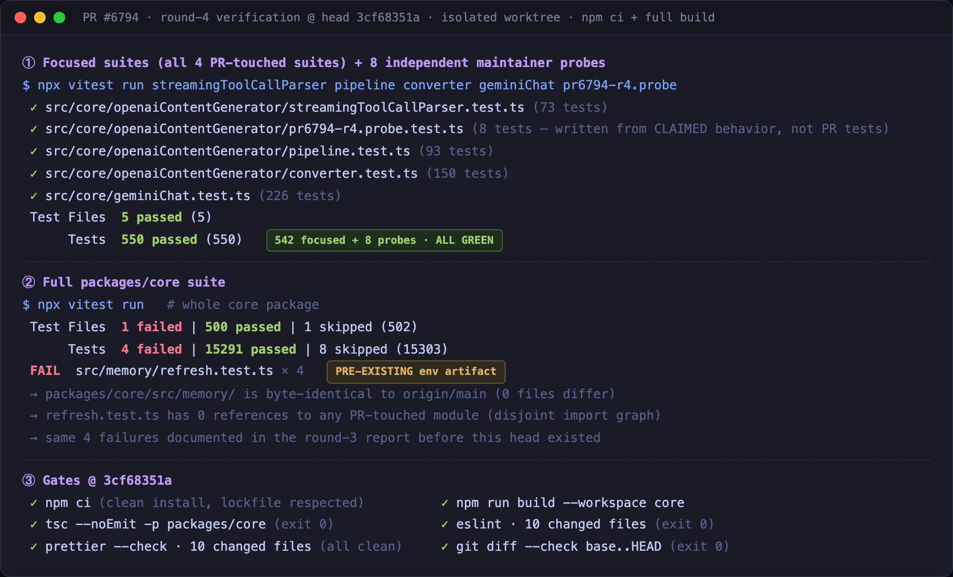Click the '542 focused + 8 probes · ALL GREEN' badge
Screen dimensions: 953x577
[384, 240]
